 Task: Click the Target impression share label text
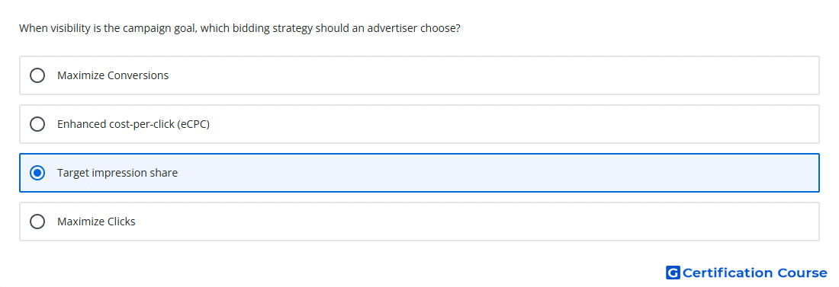pyautogui.click(x=117, y=173)
